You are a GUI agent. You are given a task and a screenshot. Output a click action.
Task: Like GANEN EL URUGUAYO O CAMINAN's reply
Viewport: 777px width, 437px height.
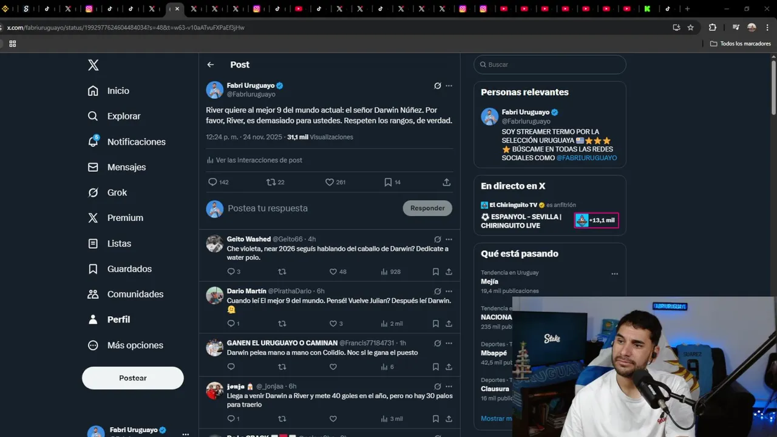click(333, 367)
